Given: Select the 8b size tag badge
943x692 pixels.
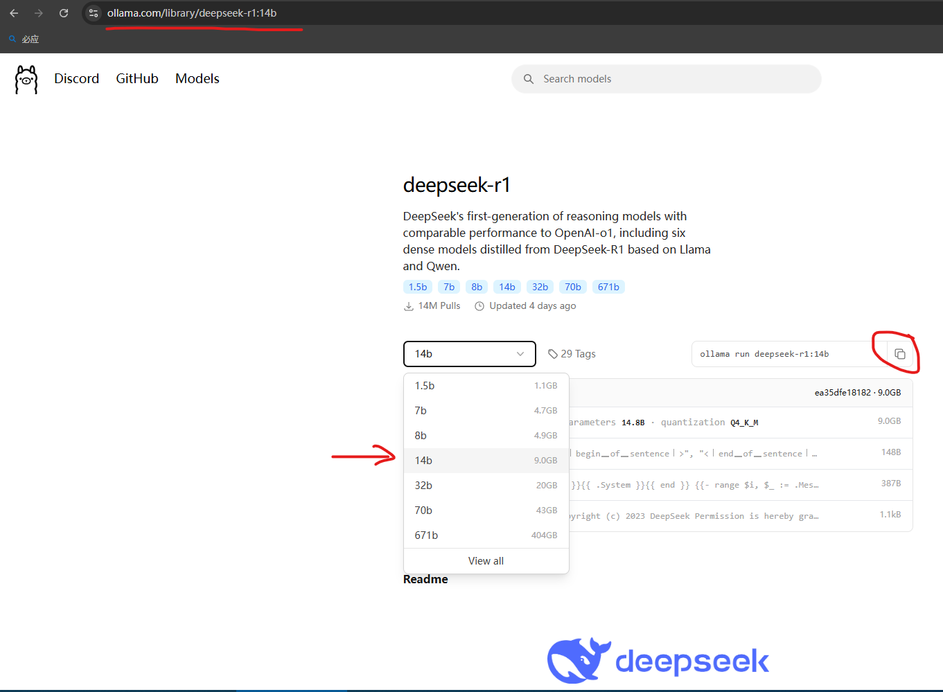Looking at the screenshot, I should click(477, 287).
